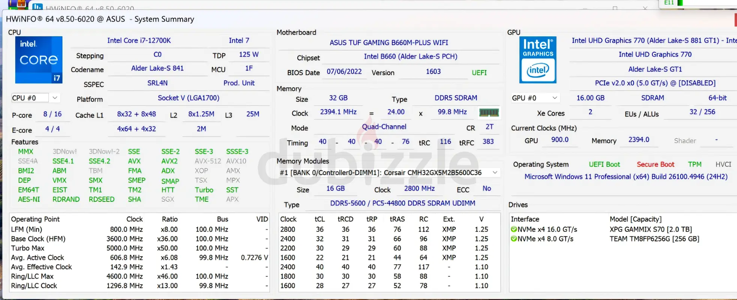The image size is (737, 300).
Task: Click the GPU clock 900.0 value
Action: point(560,139)
